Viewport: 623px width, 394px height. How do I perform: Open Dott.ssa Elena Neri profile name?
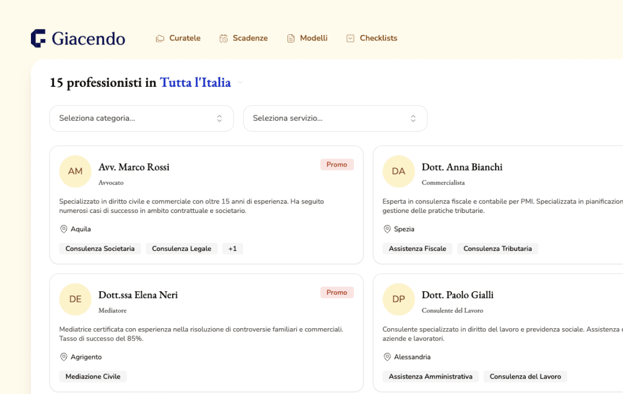tap(138, 295)
